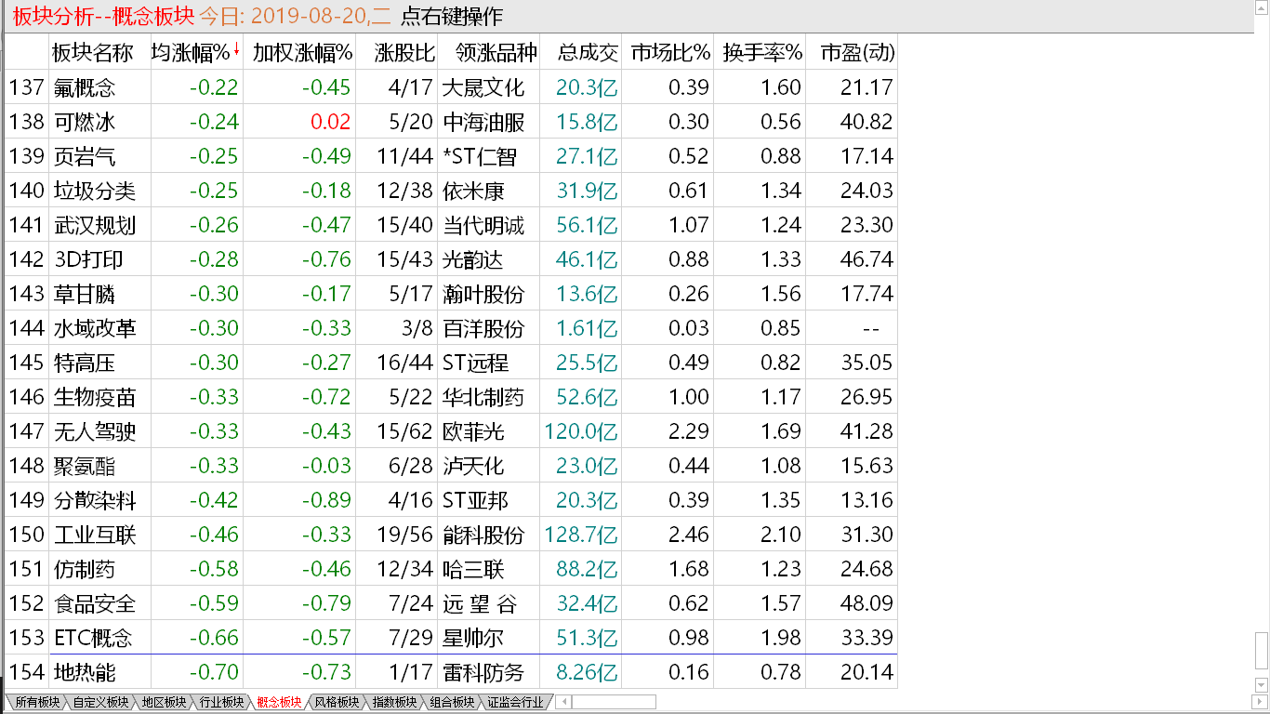Click leading stock ST远程

coord(475,363)
